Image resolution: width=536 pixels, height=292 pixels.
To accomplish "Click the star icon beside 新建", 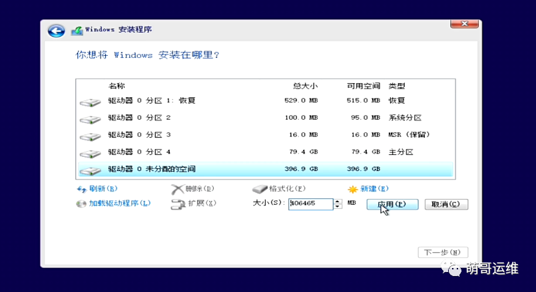I will point(352,189).
